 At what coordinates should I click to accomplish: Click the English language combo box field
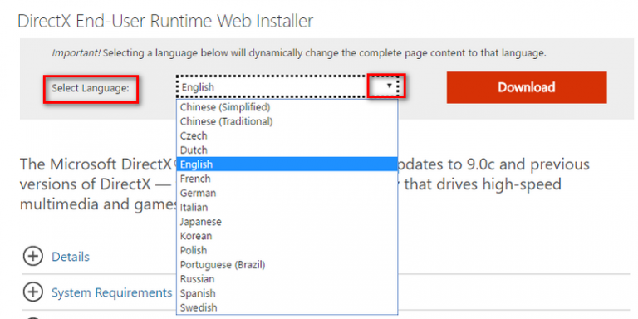coord(287,86)
